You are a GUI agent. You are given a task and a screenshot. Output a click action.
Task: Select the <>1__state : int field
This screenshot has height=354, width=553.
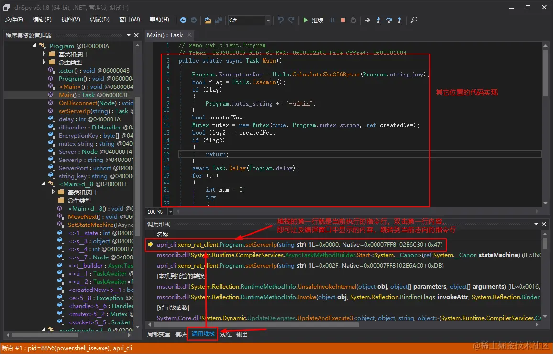point(101,233)
